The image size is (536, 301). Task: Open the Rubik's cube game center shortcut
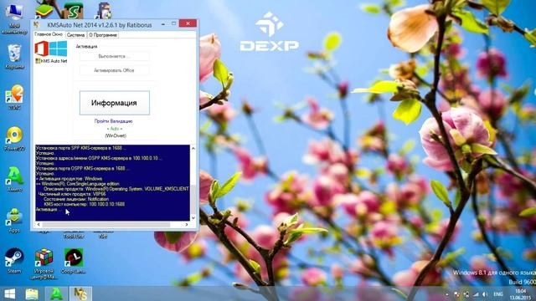(x=44, y=263)
